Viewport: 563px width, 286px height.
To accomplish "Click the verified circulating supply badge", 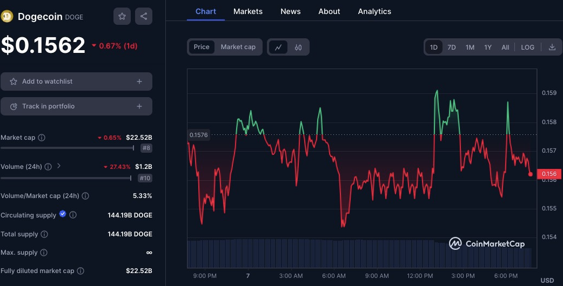I will [63, 214].
